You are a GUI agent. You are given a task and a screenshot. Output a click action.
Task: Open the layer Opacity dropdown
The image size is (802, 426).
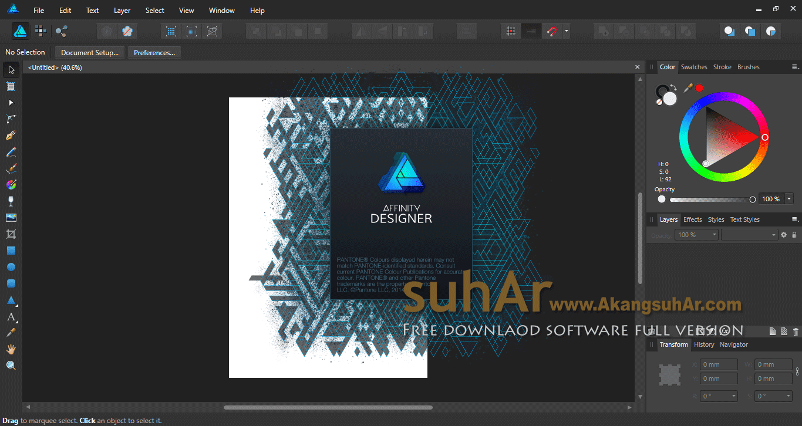[x=714, y=235]
